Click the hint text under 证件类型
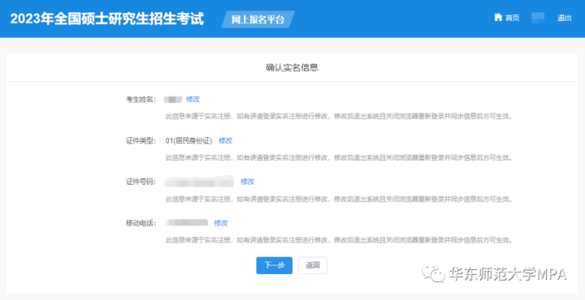This screenshot has width=585, height=300. [x=339, y=158]
